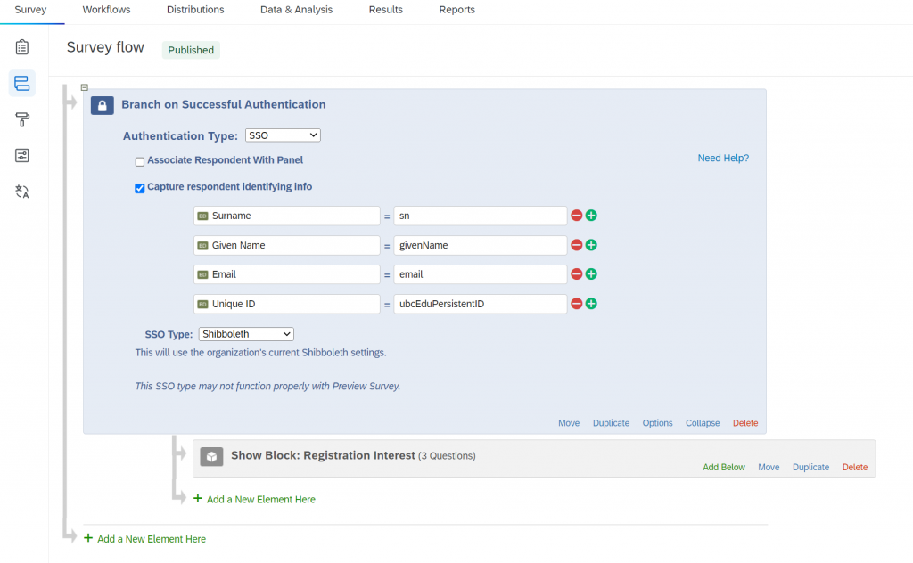913x563 pixels.
Task: Enable Associate Respondent With Panel checkbox
Action: coord(140,162)
